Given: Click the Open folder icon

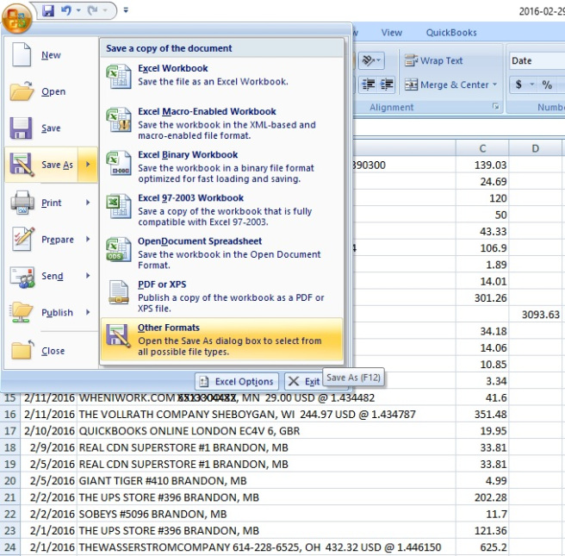Looking at the screenshot, I should pyautogui.click(x=22, y=91).
